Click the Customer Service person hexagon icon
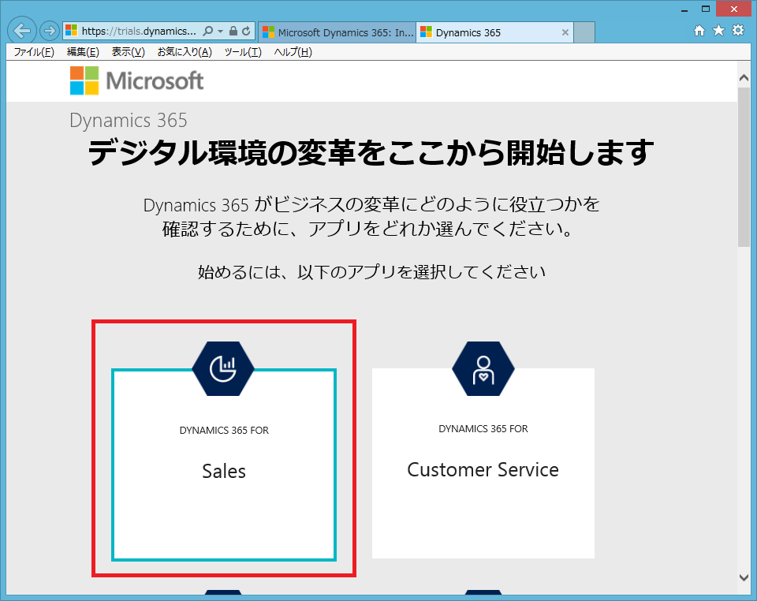 tap(483, 369)
